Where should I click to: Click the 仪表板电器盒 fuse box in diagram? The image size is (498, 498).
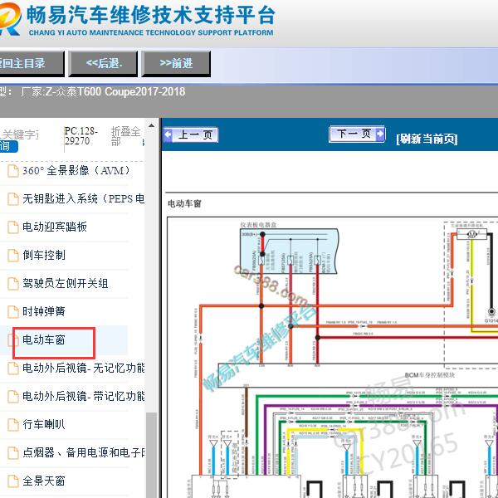point(289,251)
